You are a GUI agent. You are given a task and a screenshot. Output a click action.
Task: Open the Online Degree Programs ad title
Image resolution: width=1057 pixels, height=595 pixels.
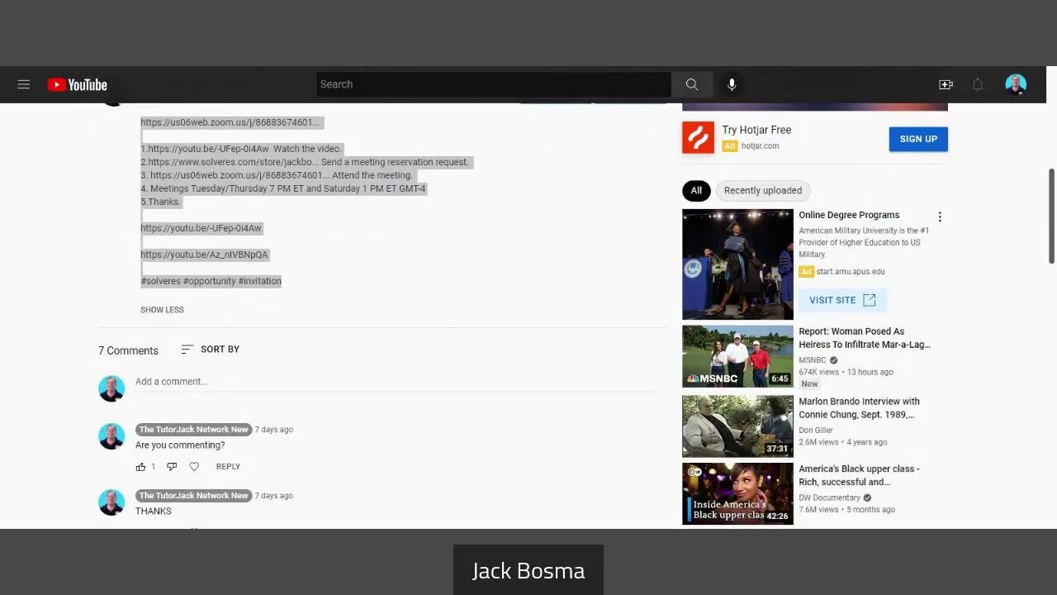click(x=849, y=215)
